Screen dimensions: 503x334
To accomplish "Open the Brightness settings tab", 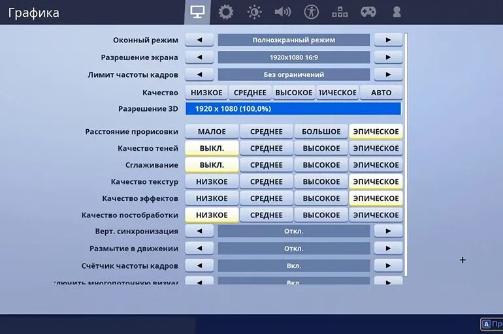I will coord(254,12).
